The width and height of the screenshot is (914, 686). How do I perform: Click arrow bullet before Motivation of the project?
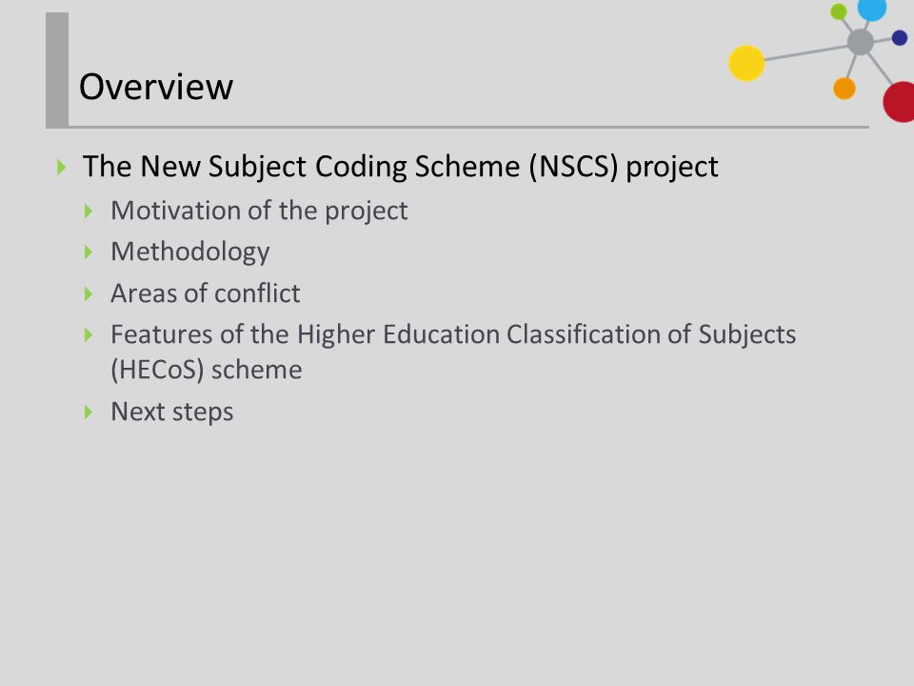pyautogui.click(x=89, y=212)
